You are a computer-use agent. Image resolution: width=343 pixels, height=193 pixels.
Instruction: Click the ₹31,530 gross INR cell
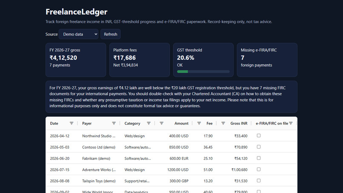(x=241, y=181)
